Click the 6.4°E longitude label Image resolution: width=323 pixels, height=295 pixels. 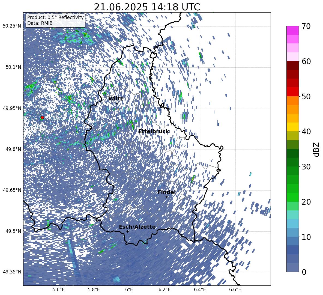[200, 290]
